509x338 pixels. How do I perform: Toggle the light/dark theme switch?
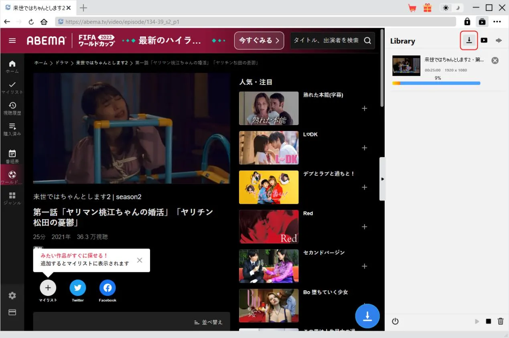pos(451,8)
